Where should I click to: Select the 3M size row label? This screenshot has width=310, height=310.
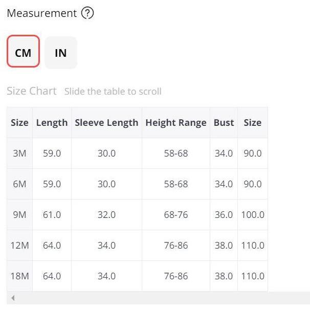click(x=19, y=153)
